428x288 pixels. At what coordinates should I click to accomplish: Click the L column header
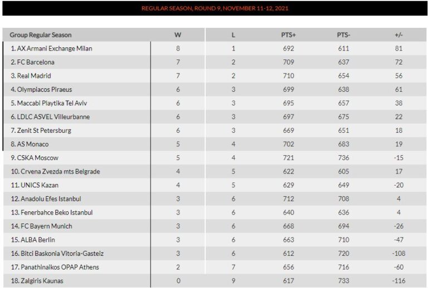point(234,35)
